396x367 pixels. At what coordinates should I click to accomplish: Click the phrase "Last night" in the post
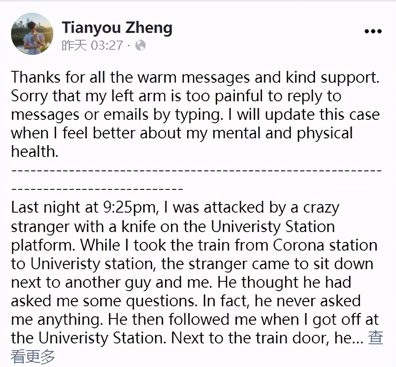point(46,208)
